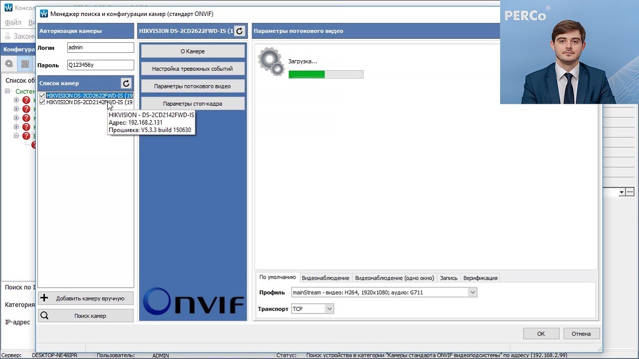Click the ADMIN user entry in status bar
Screen dimensions: 639x359
(160, 356)
